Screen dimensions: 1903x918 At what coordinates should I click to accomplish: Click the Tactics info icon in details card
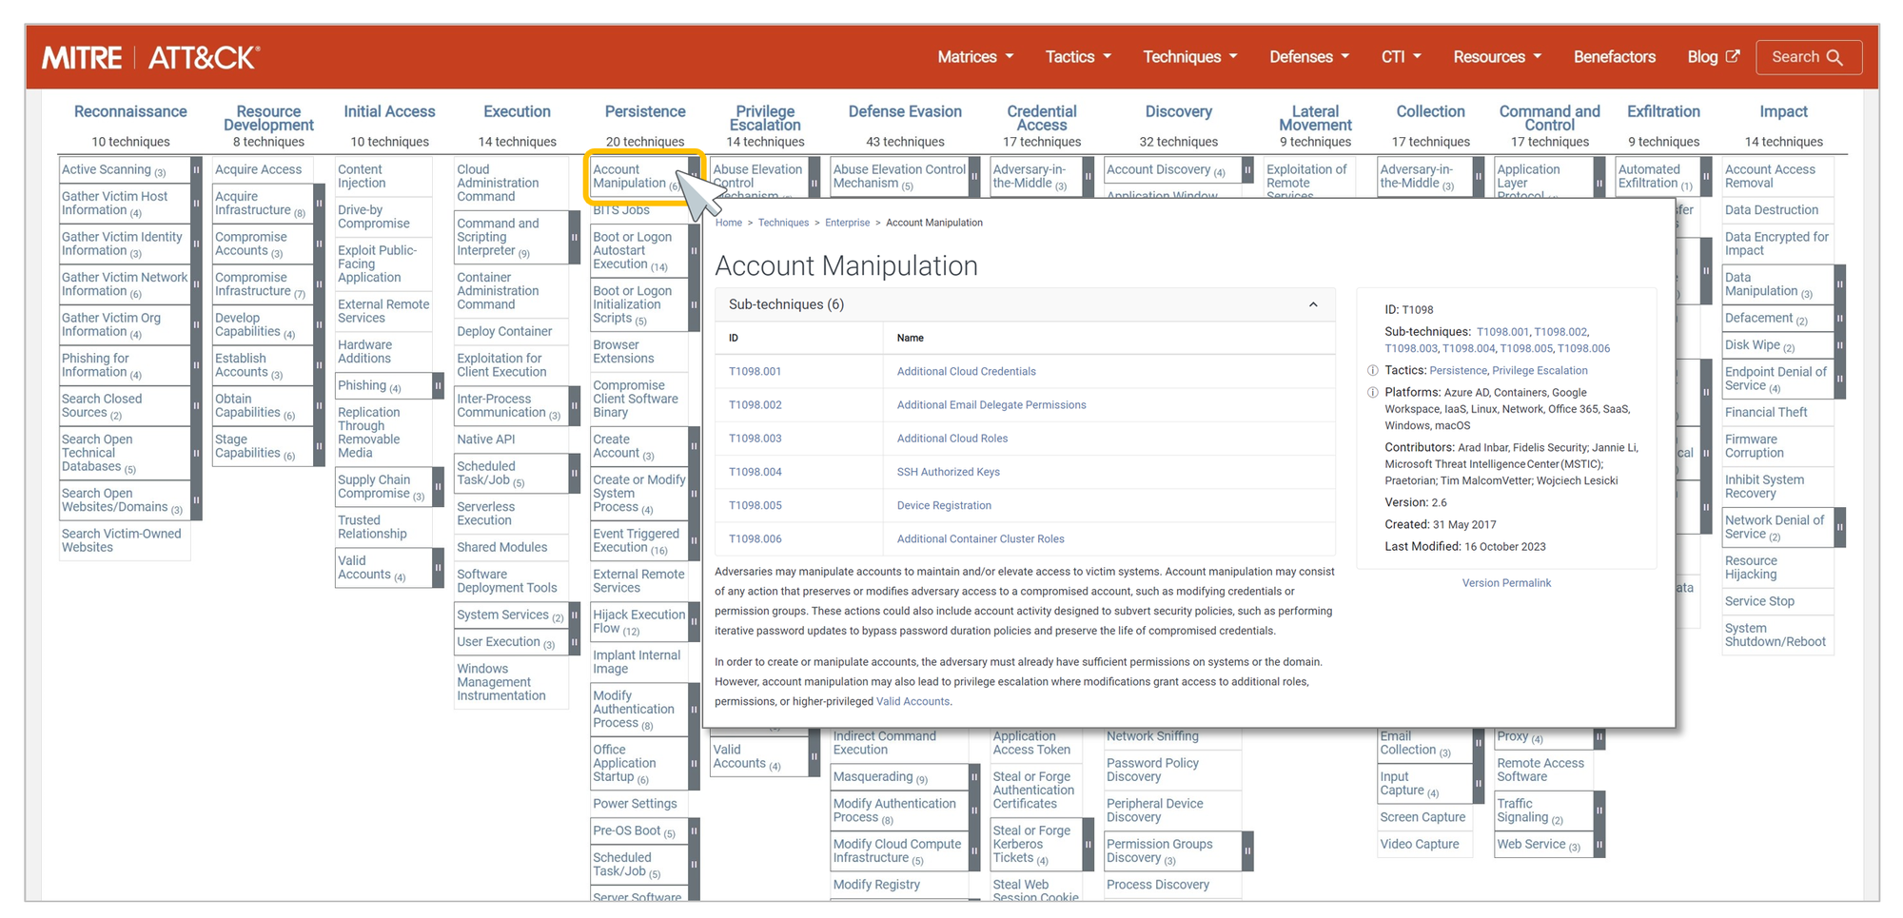tap(1373, 371)
